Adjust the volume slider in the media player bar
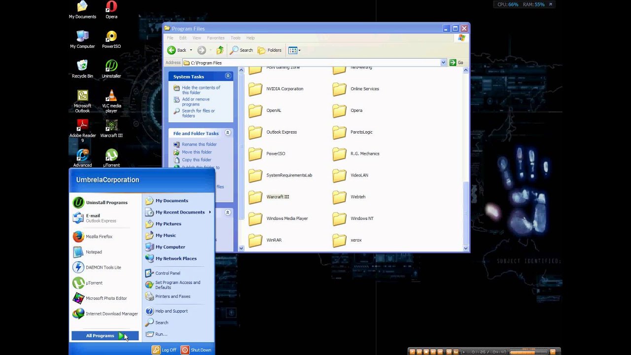 tap(529, 352)
